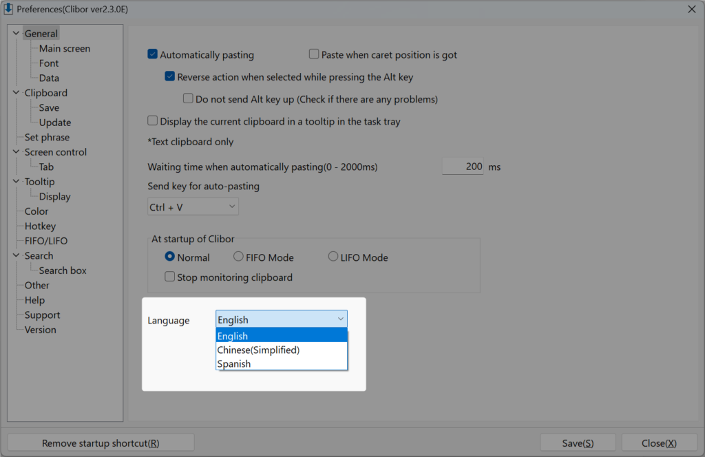Check Do not send Alt key up

pyautogui.click(x=188, y=98)
